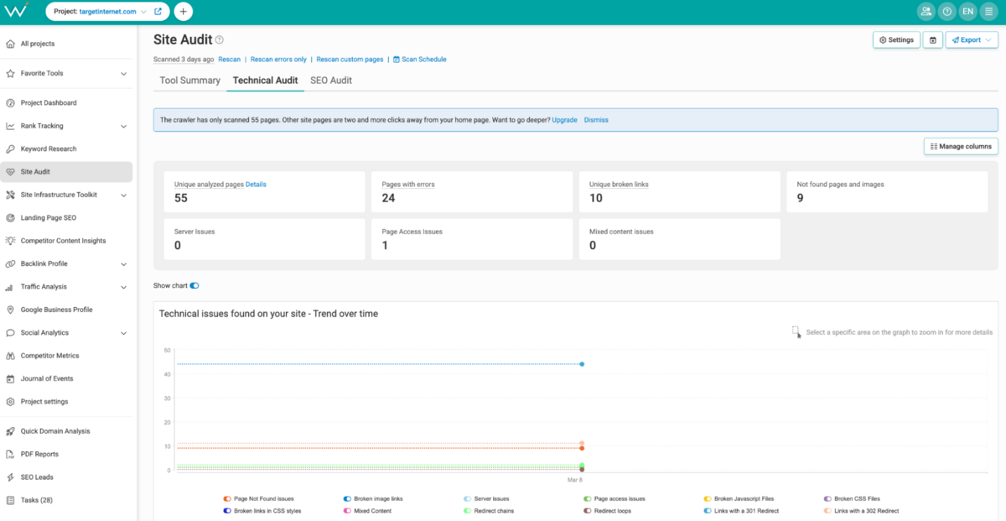Toggle the Show chart switch
The width and height of the screenshot is (1006, 521).
point(194,286)
